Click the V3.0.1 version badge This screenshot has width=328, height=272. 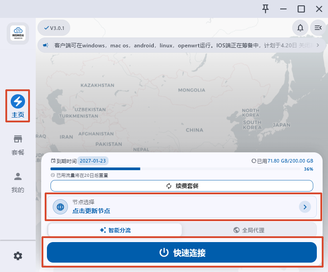click(x=54, y=28)
